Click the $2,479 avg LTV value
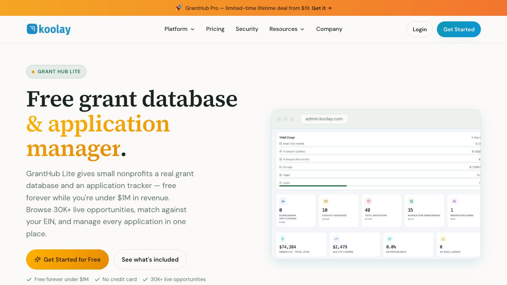Screen dimensions: 507x285 coord(340,247)
